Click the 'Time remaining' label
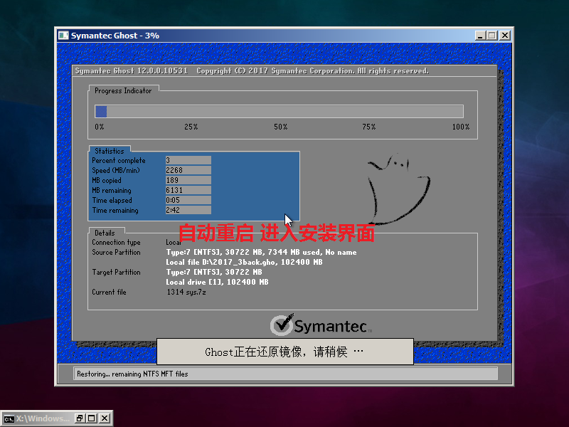The width and height of the screenshot is (569, 427). (115, 210)
